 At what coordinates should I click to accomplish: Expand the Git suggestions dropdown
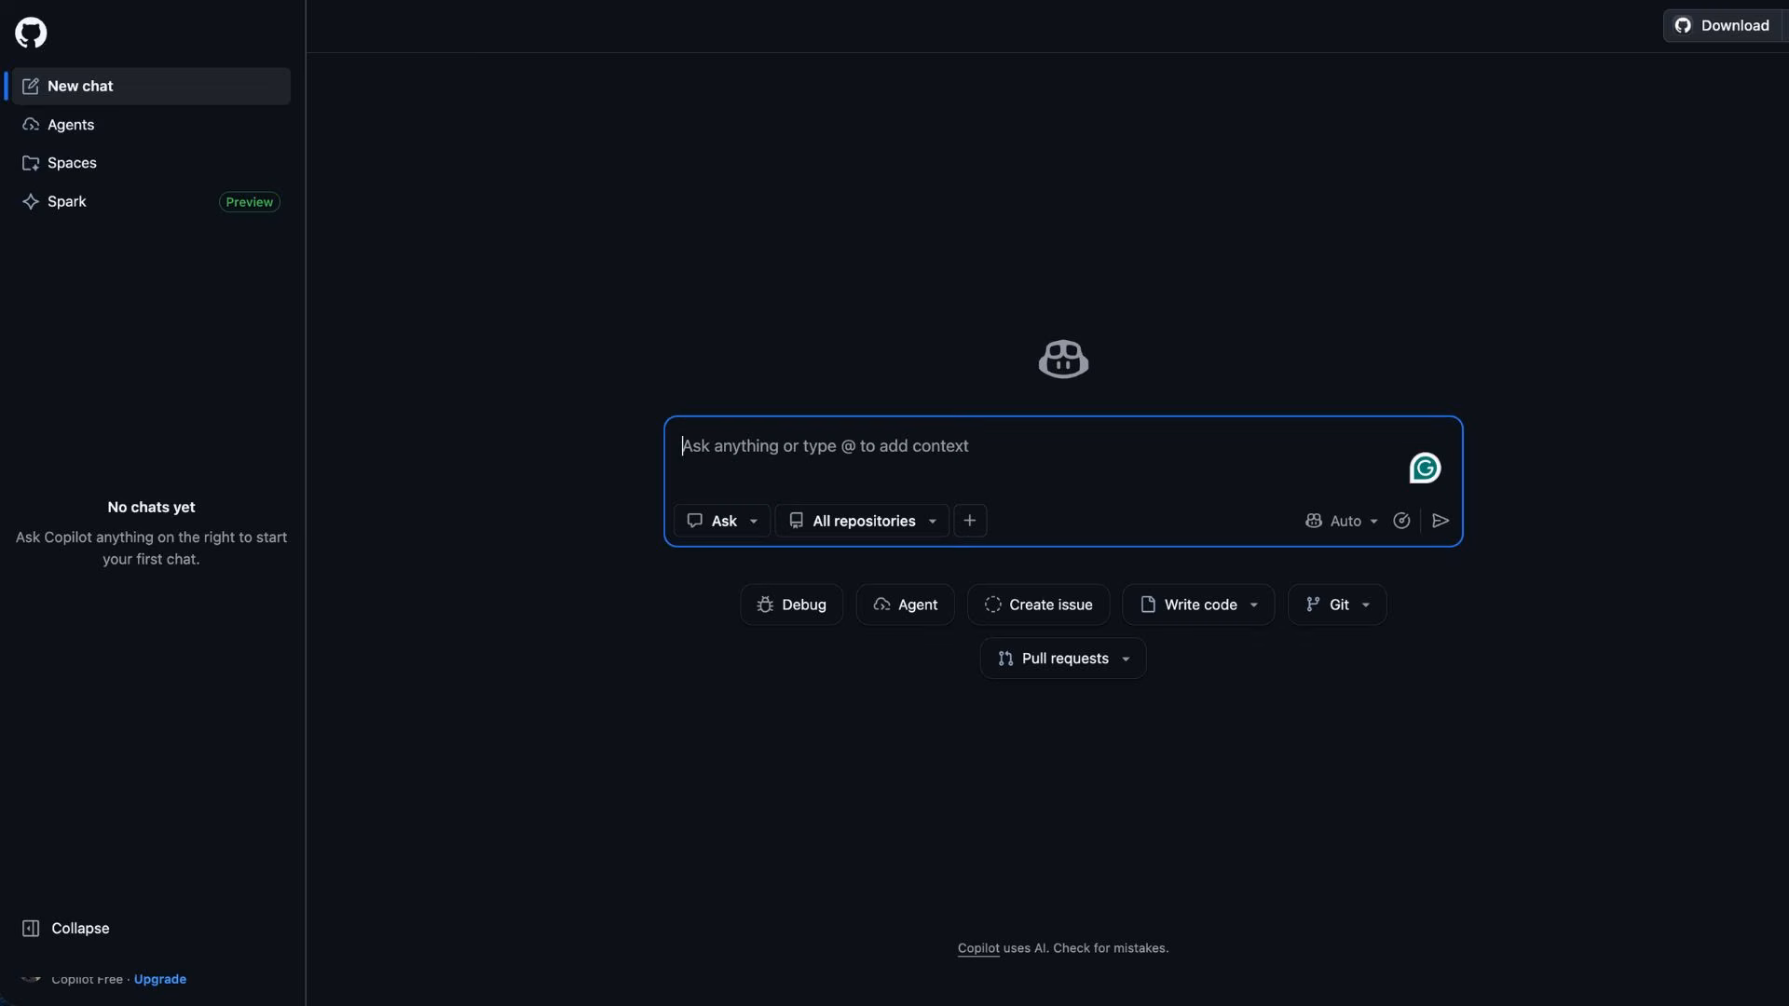(x=1337, y=605)
